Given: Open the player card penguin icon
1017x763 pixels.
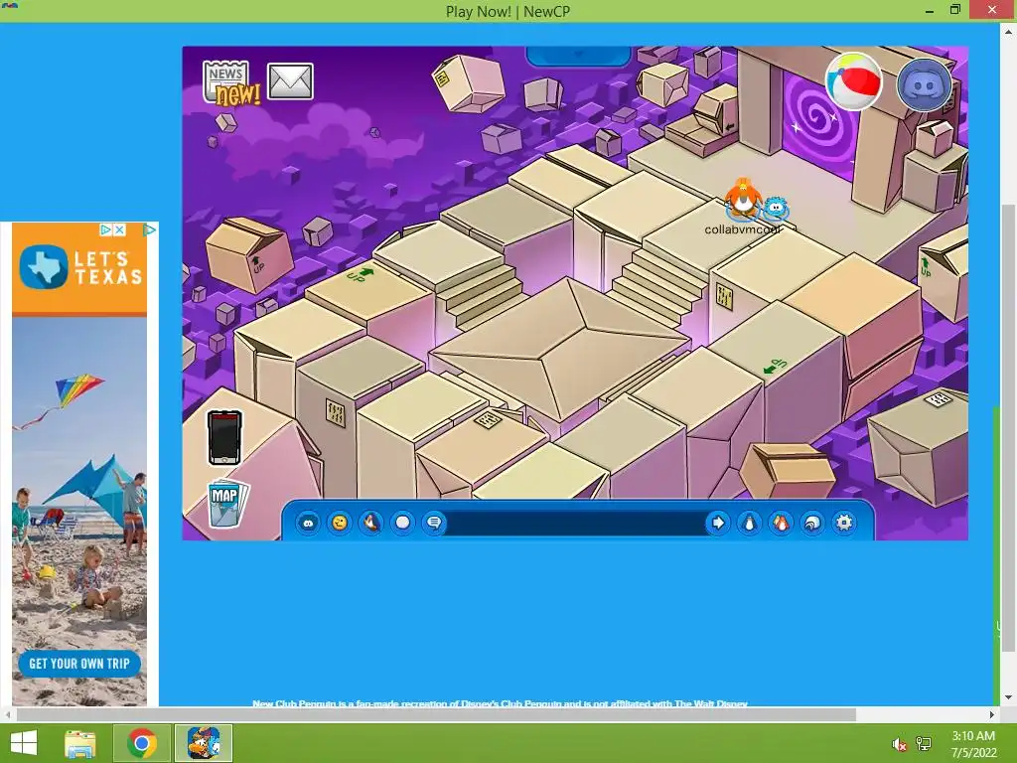Looking at the screenshot, I should pyautogui.click(x=749, y=523).
